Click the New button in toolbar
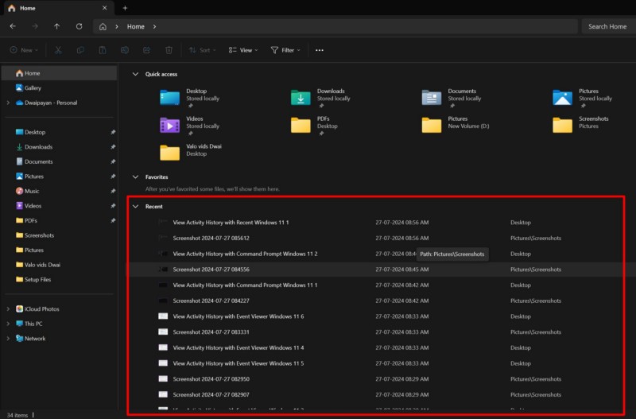Image resolution: width=636 pixels, height=419 pixels. click(22, 50)
